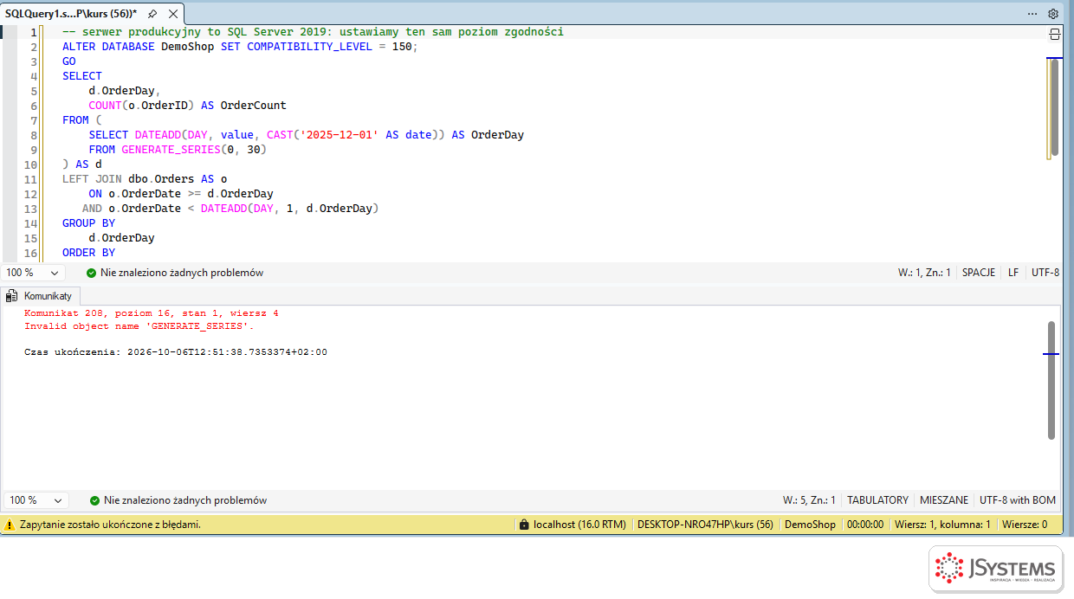Click the 'DemoShop' database status bar entry
Image resolution: width=1074 pixels, height=599 pixels.
point(810,525)
